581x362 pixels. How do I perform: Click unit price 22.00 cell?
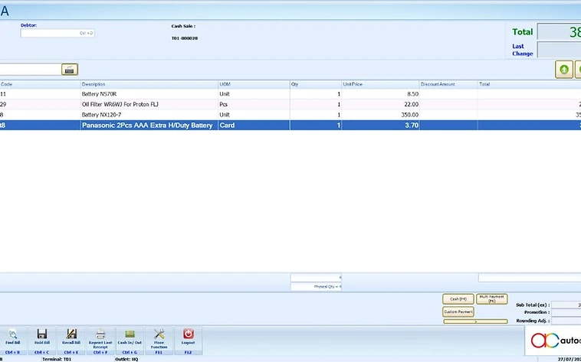380,104
